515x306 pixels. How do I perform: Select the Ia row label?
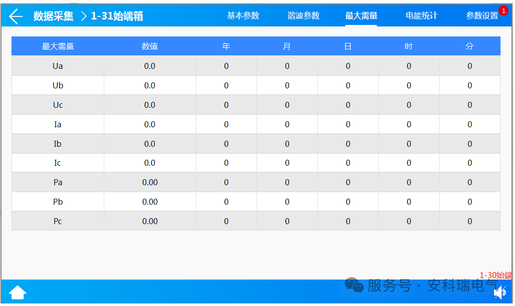tap(58, 124)
